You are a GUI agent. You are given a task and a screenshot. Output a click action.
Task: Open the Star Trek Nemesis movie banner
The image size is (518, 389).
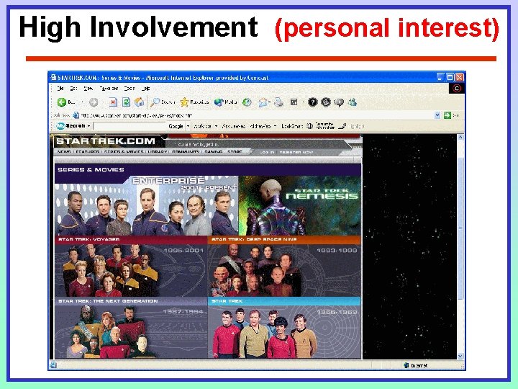tap(299, 205)
